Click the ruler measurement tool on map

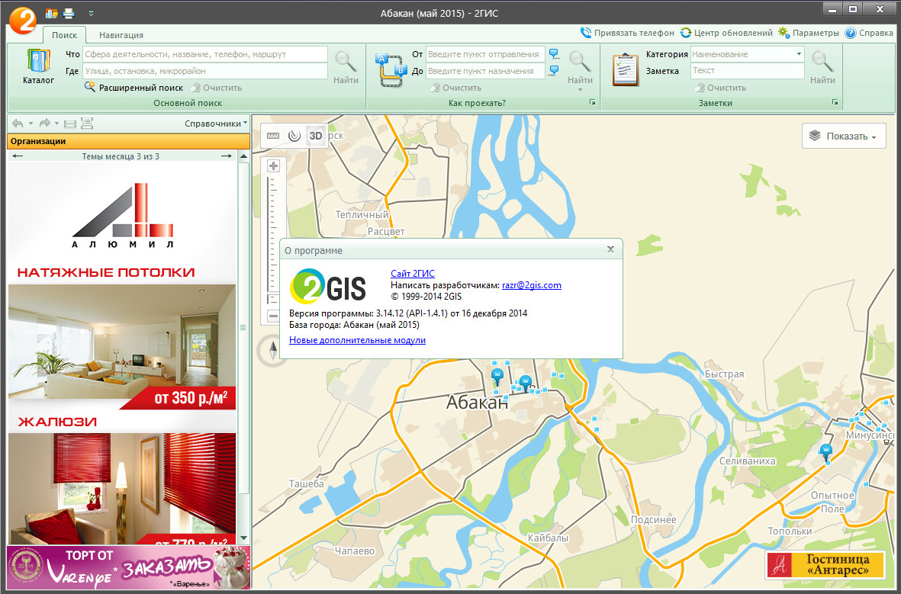[273, 136]
